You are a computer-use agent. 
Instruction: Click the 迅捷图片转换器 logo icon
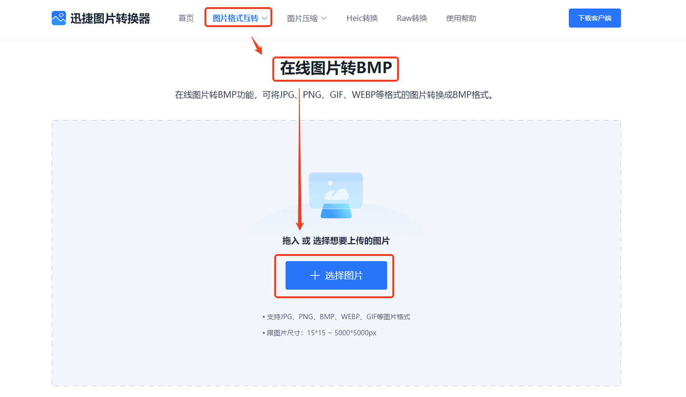click(x=58, y=18)
